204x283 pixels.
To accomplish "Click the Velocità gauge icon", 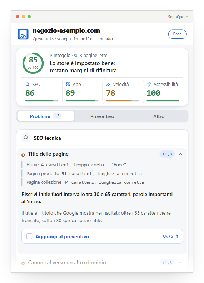I will click(x=108, y=85).
